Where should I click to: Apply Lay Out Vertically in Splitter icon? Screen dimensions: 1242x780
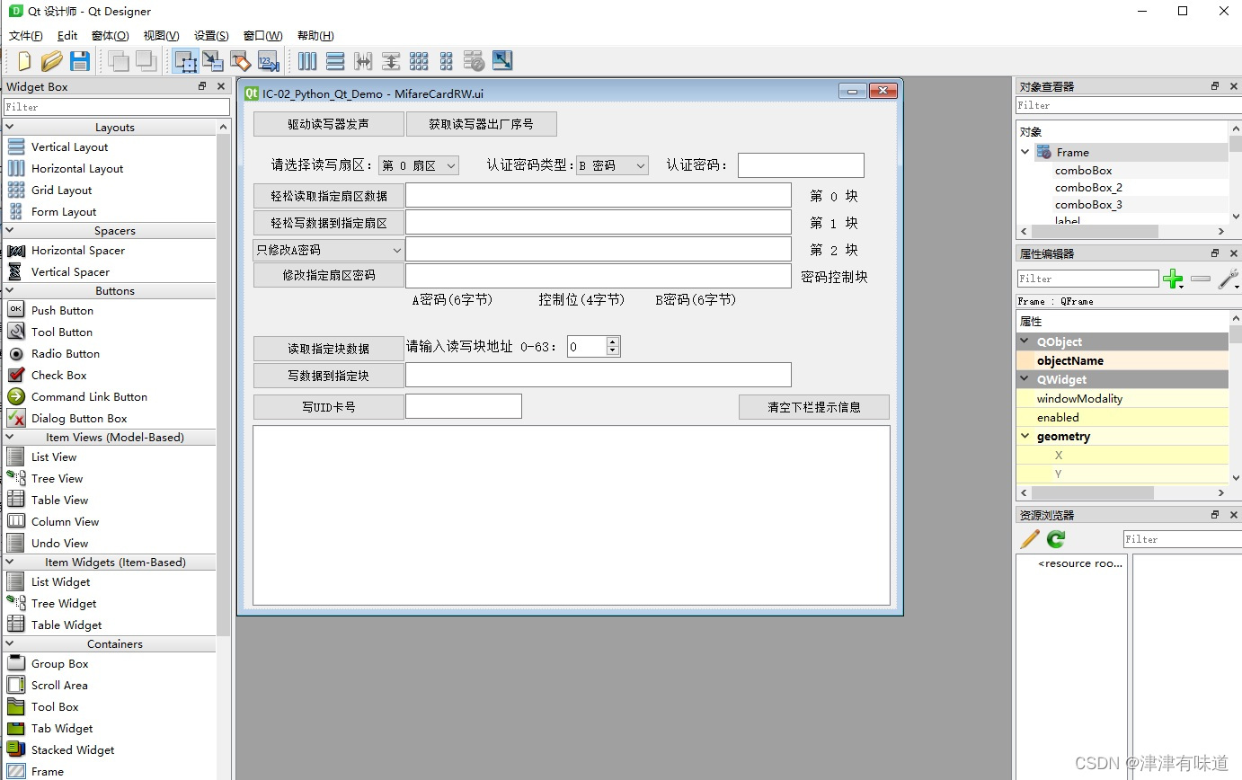point(391,61)
